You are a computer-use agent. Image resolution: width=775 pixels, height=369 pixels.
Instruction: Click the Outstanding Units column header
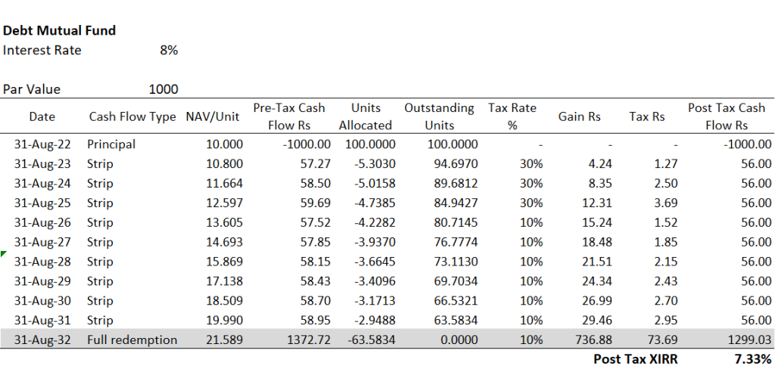click(439, 116)
